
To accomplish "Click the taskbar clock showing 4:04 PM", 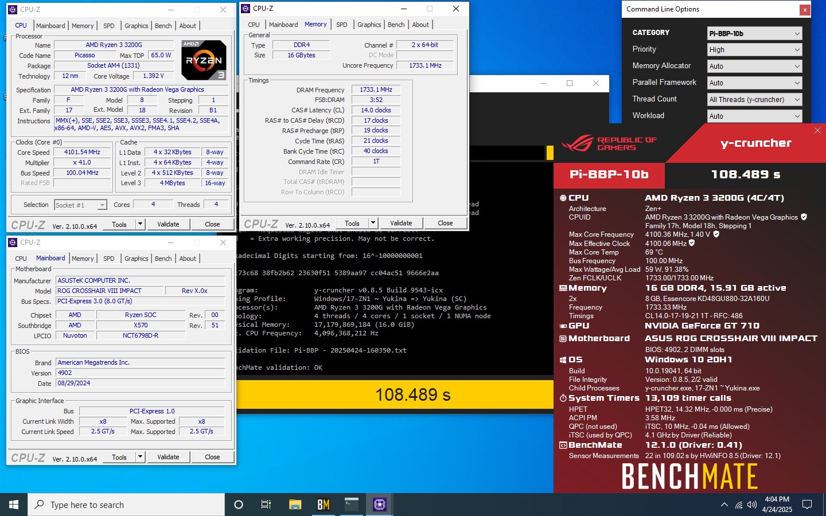I will 777,505.
